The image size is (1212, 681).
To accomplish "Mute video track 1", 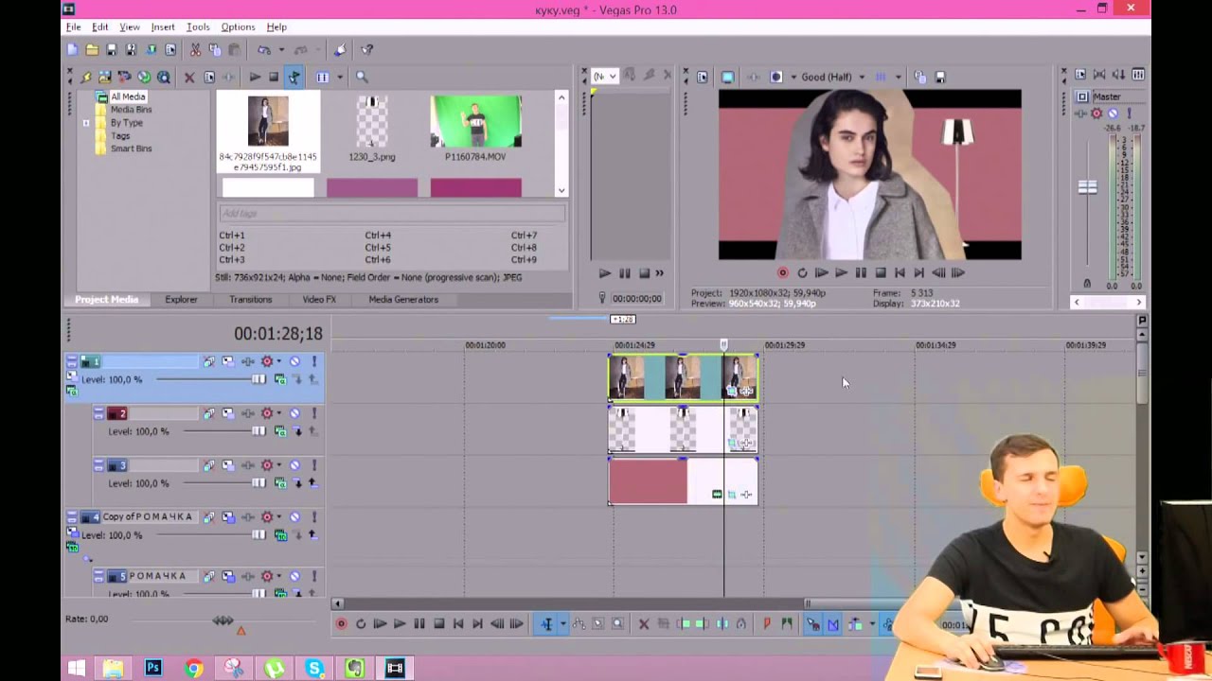I will [x=294, y=361].
